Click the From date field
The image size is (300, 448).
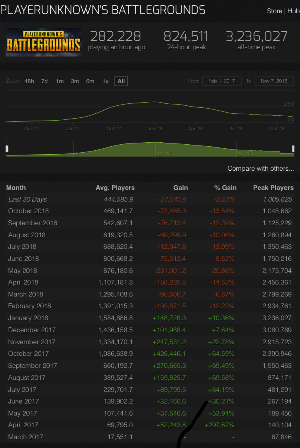(221, 81)
